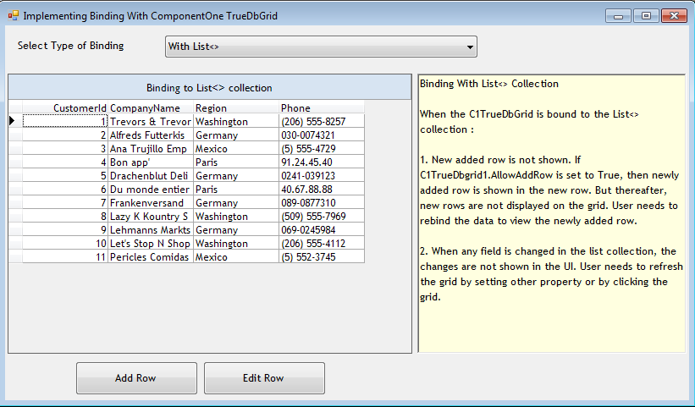Image resolution: width=695 pixels, height=407 pixels.
Task: Open the binding type dropdown arrow
Action: pos(470,47)
